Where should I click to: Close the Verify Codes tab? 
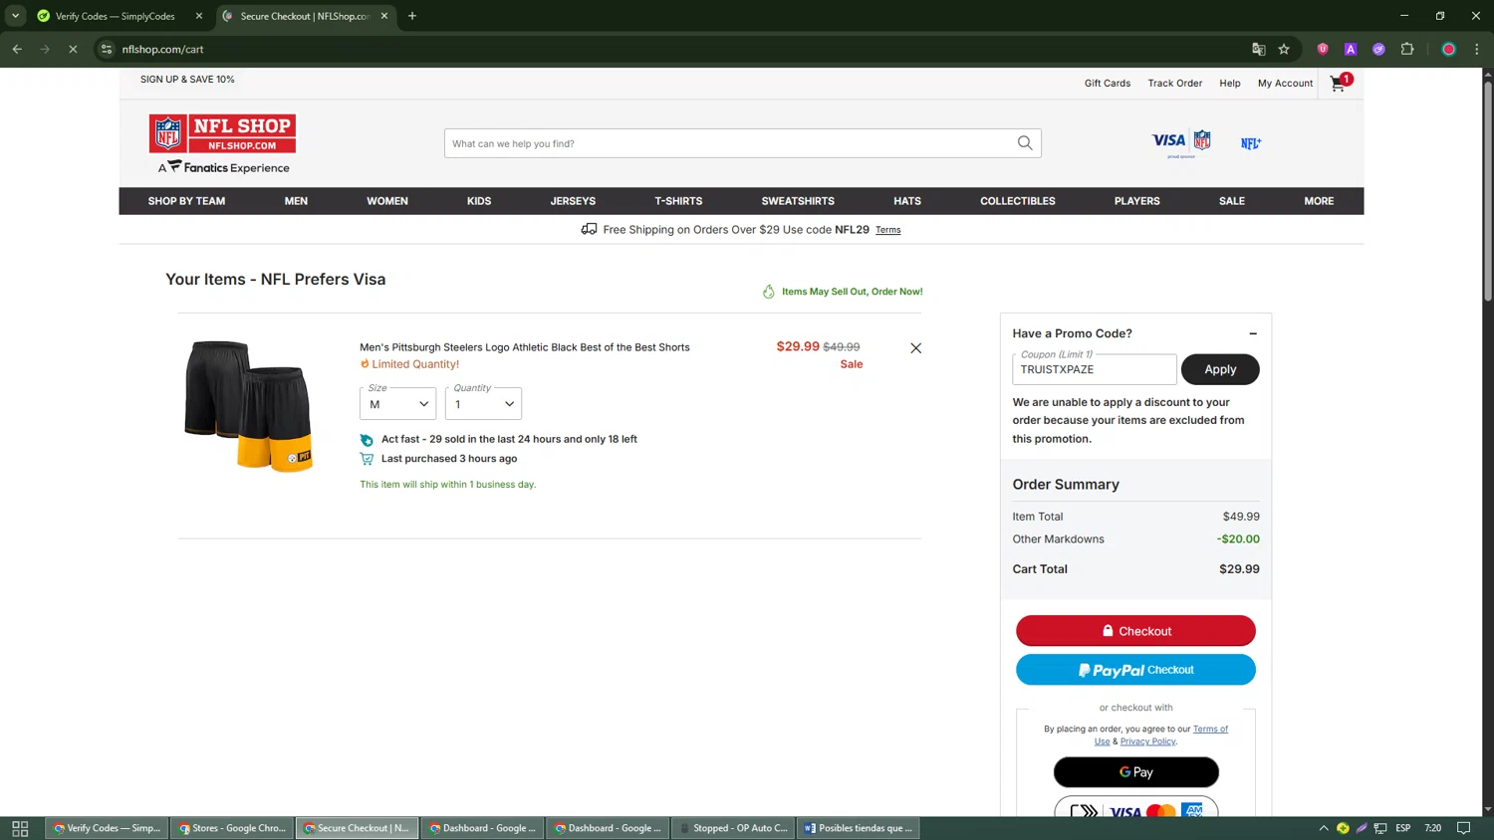click(x=199, y=16)
